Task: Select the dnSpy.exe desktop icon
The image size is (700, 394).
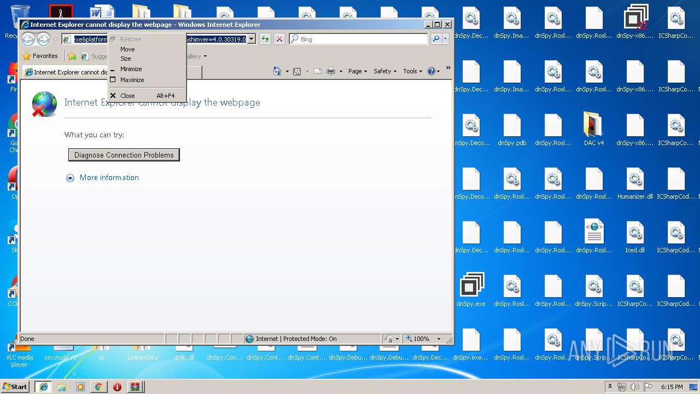Action: coord(471,290)
